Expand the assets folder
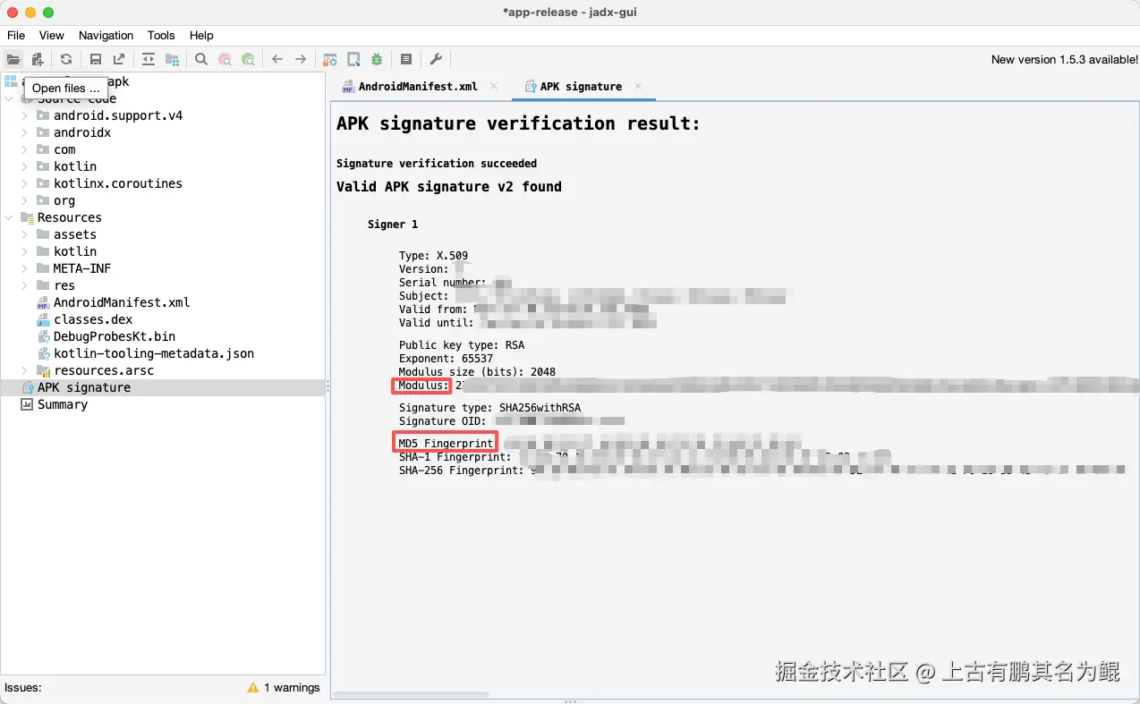This screenshot has width=1140, height=704. 25,234
